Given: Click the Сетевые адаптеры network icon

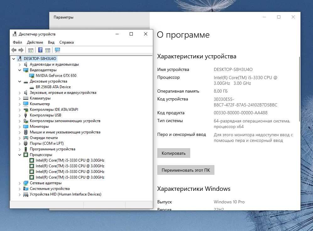Looking at the screenshot, I should click(25, 183).
